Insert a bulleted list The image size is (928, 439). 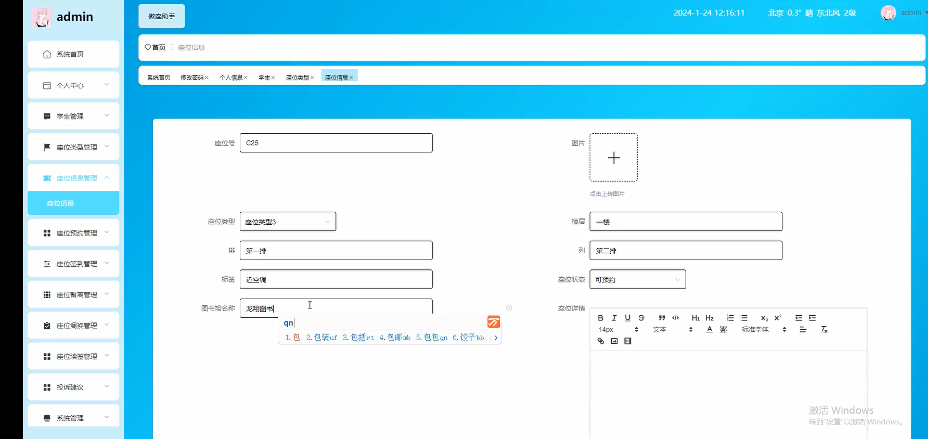coord(744,318)
